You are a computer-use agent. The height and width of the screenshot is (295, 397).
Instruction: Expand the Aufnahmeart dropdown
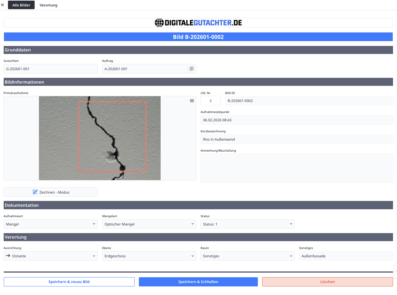[51, 224]
